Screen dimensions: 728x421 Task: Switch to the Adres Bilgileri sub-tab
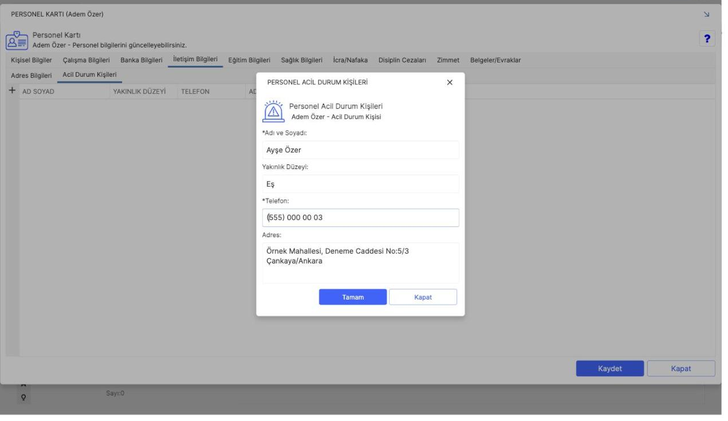tap(32, 75)
